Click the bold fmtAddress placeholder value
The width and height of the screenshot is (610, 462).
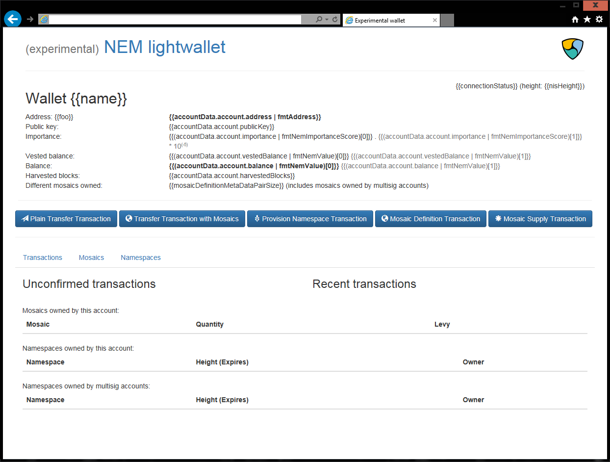(245, 117)
